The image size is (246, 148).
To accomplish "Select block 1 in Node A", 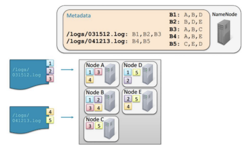I will point(90,72).
